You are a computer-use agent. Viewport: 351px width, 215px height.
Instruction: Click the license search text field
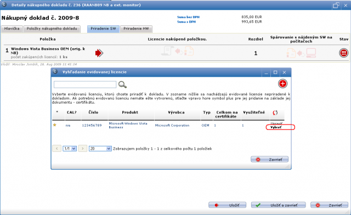pos(85,84)
